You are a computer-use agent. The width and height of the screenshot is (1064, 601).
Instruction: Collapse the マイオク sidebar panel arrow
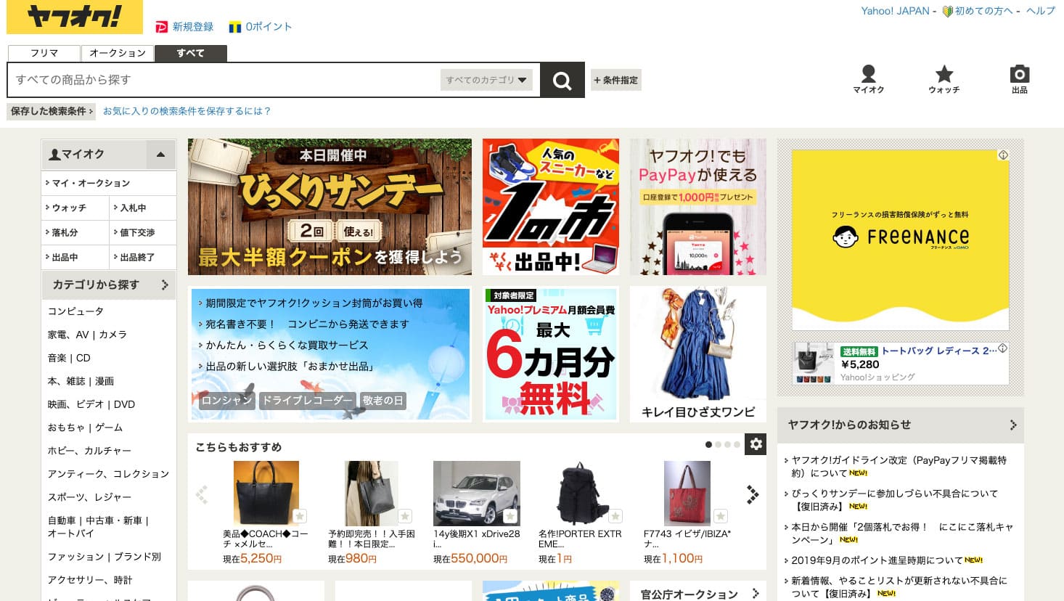(x=161, y=154)
